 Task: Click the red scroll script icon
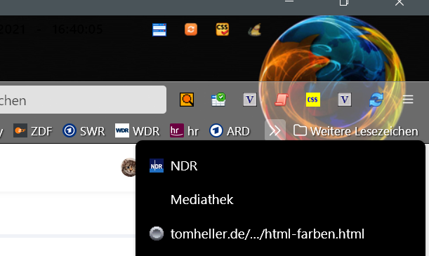pyautogui.click(x=282, y=100)
